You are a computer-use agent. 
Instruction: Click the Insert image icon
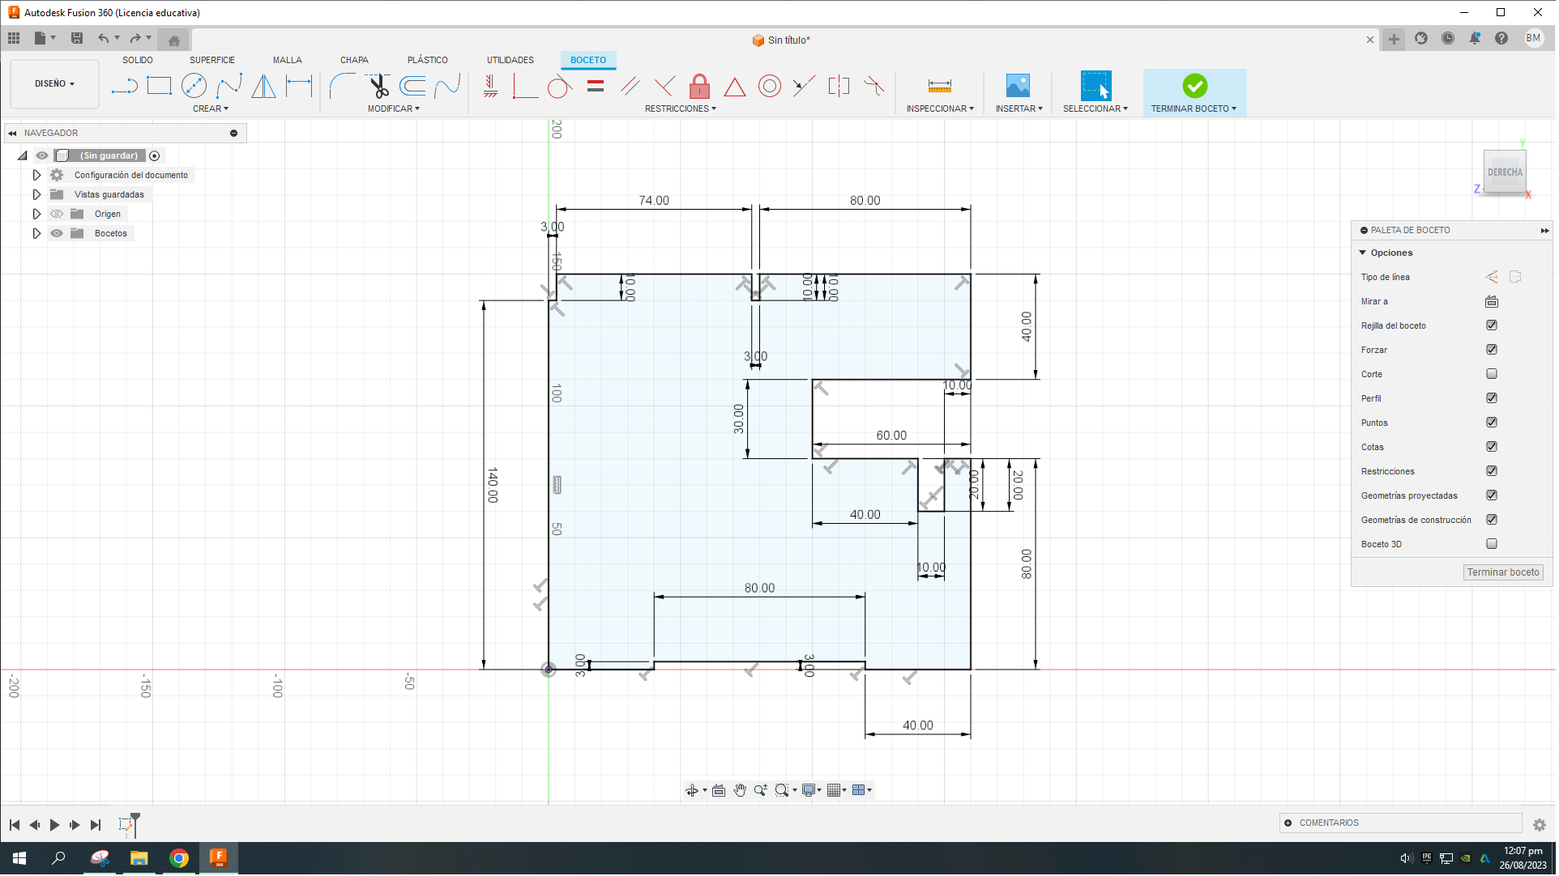click(x=1018, y=86)
